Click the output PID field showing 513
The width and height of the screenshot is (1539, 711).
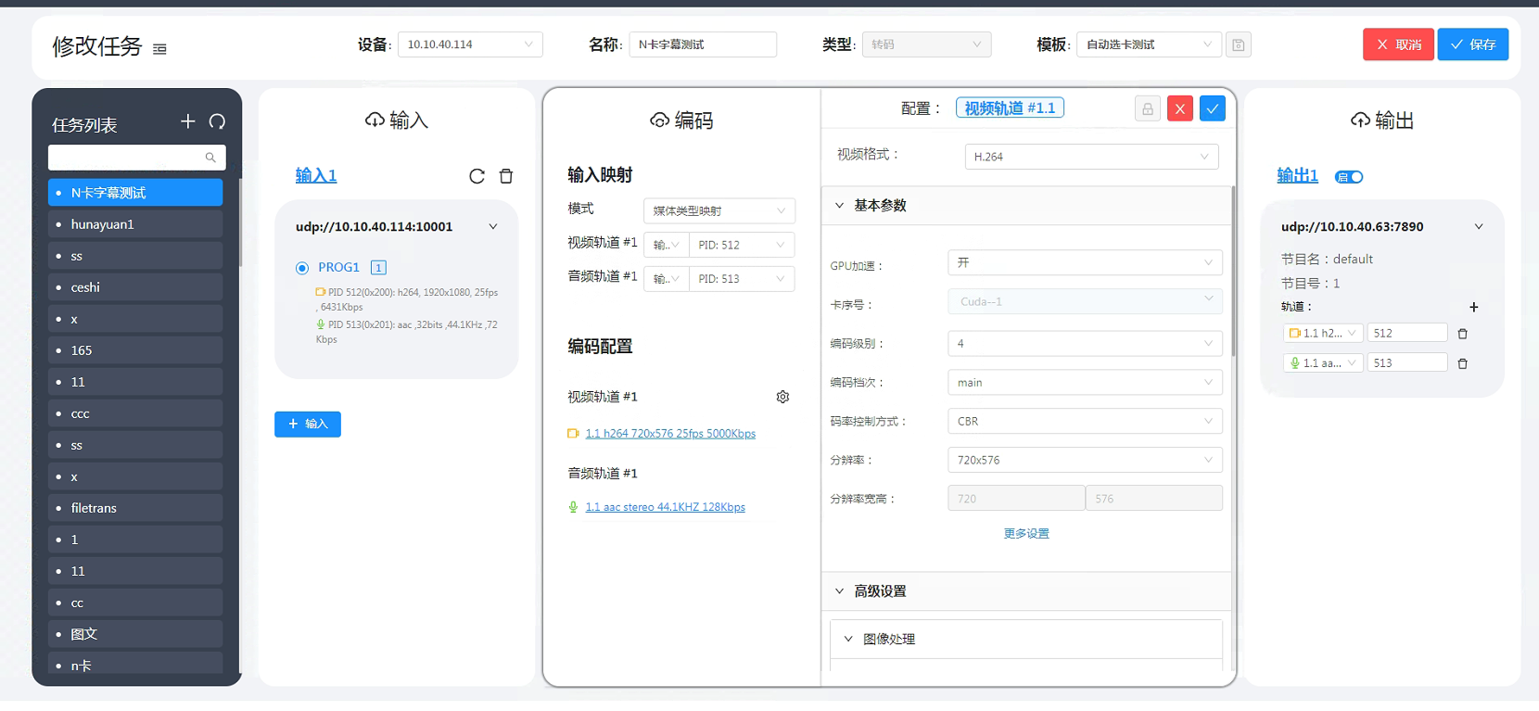1407,363
